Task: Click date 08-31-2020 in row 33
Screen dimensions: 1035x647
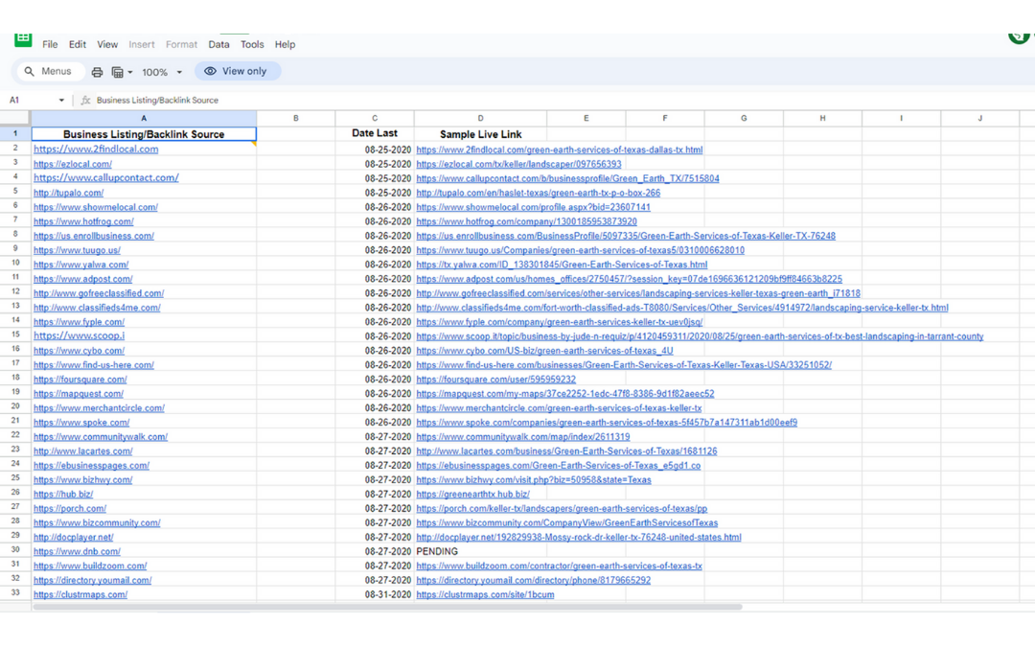Action: click(388, 595)
